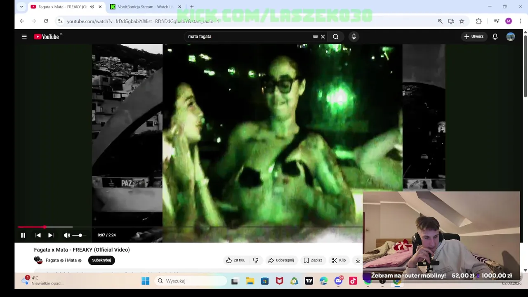This screenshot has height=297, width=528.
Task: Open the Chrome profile M avatar
Action: [x=509, y=21]
